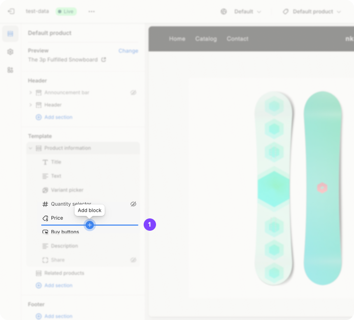Click Contact in the store preview menu
This screenshot has width=354, height=320.
[x=238, y=39]
